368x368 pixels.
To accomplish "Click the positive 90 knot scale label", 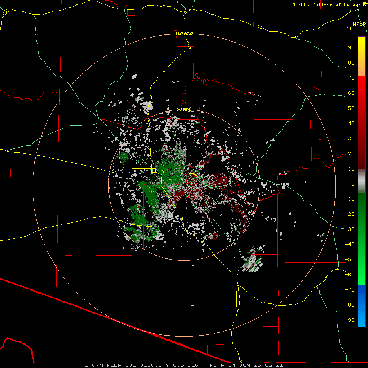I will (351, 48).
